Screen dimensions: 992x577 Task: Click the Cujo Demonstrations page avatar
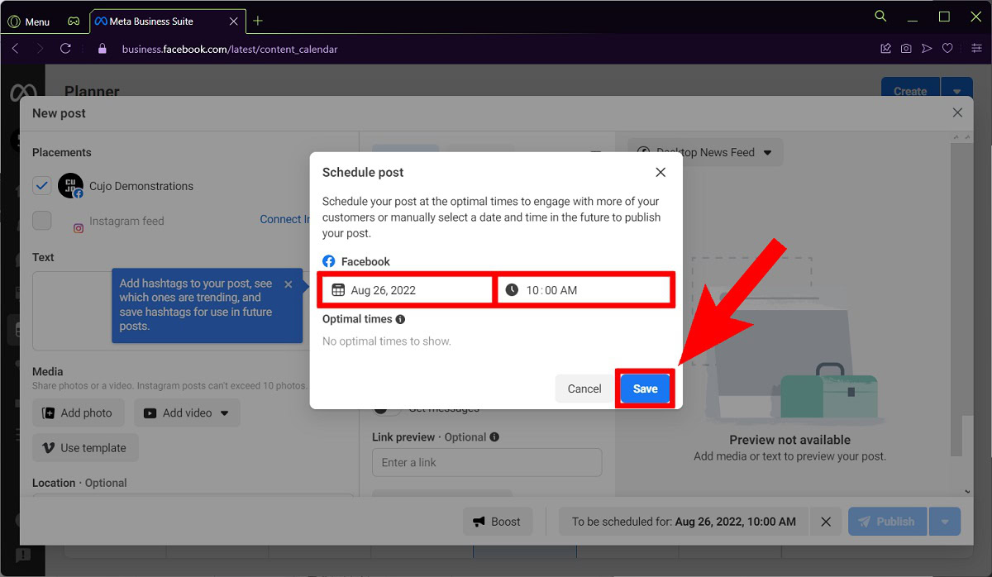tap(70, 186)
